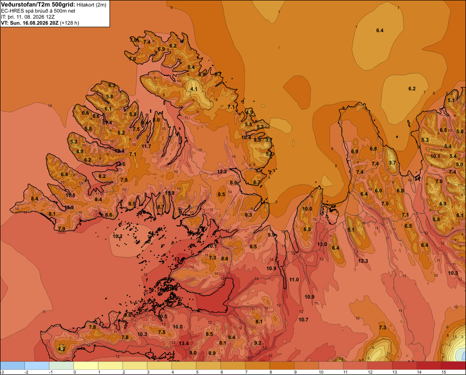Click the 9.9 temperature label
The width and height of the screenshot is (466, 375).
pyautogui.click(x=272, y=235)
